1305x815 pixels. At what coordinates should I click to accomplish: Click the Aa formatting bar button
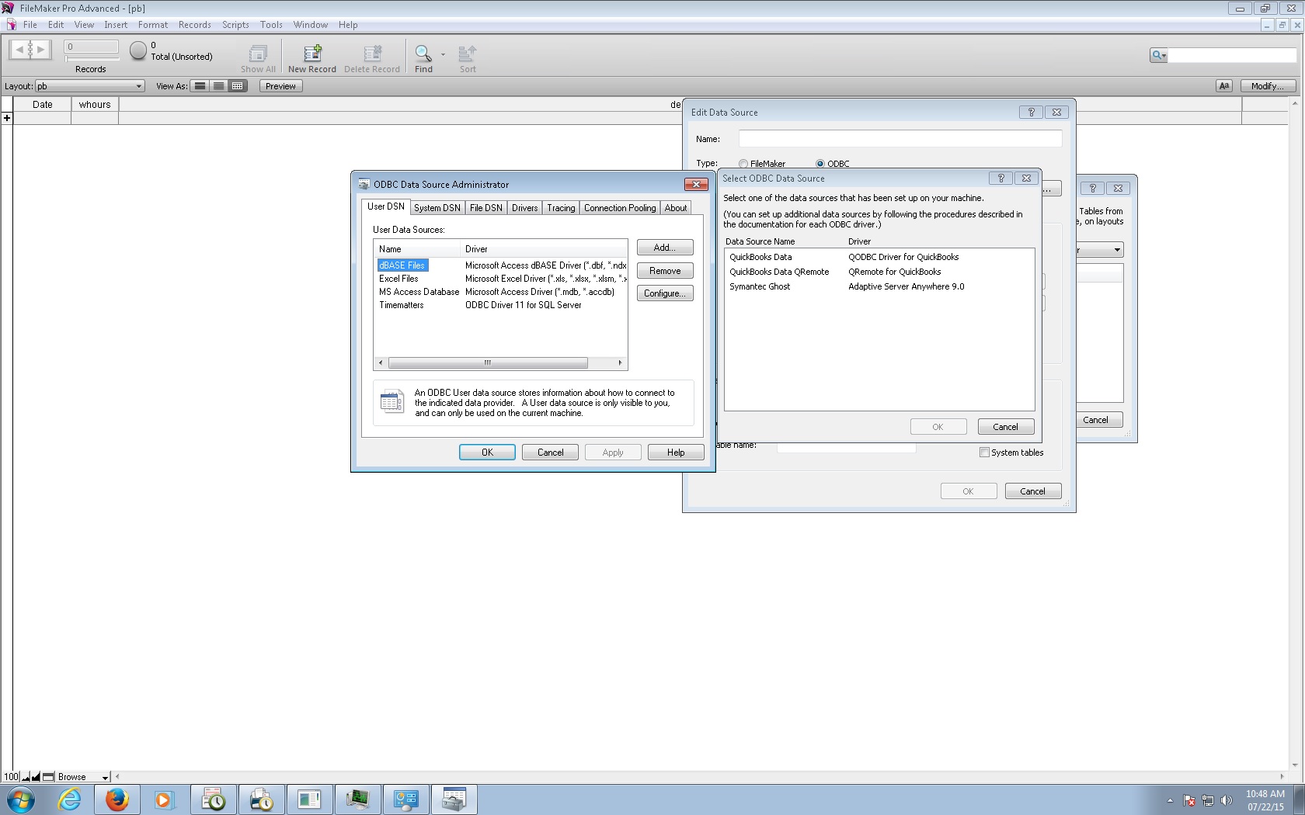pyautogui.click(x=1224, y=86)
